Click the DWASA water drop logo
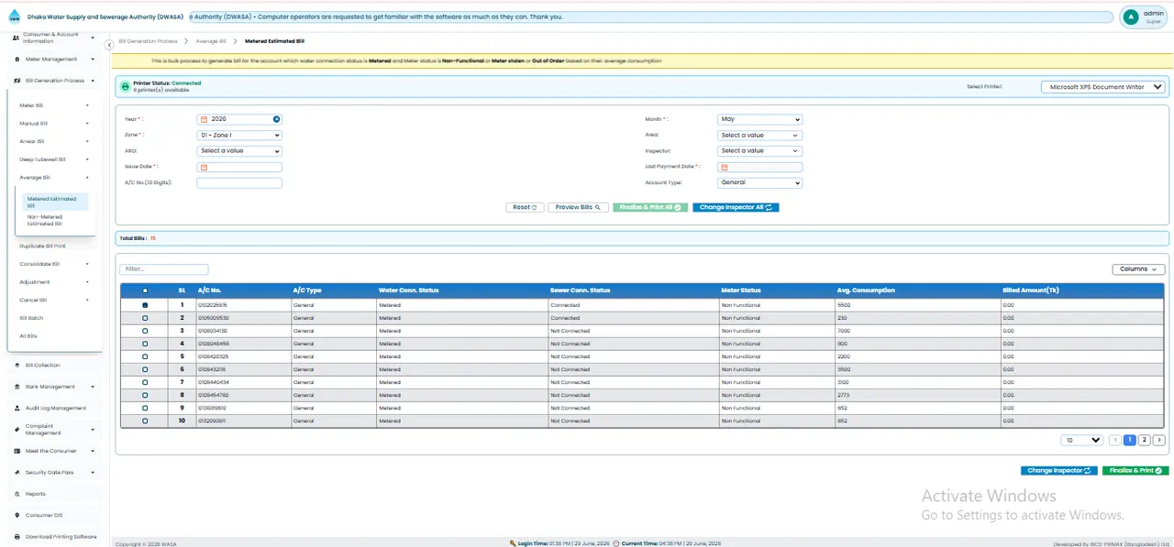 (14, 16)
